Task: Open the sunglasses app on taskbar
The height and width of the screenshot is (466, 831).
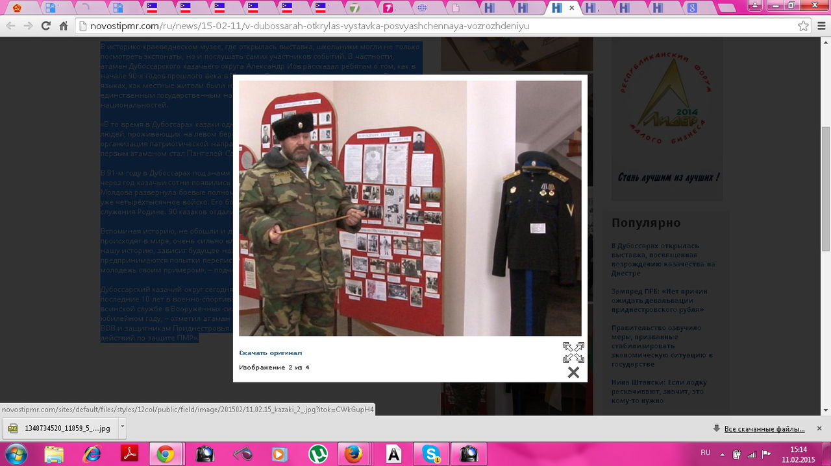Action: click(x=242, y=454)
